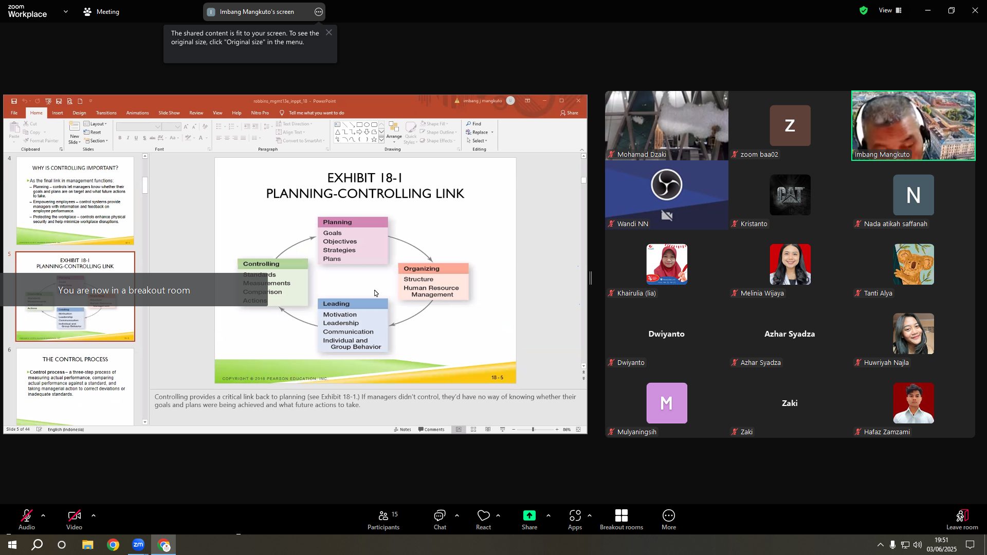Screen dimensions: 987x555
Task: Click the PowerPoint zoom slider handle
Action: pos(533,430)
